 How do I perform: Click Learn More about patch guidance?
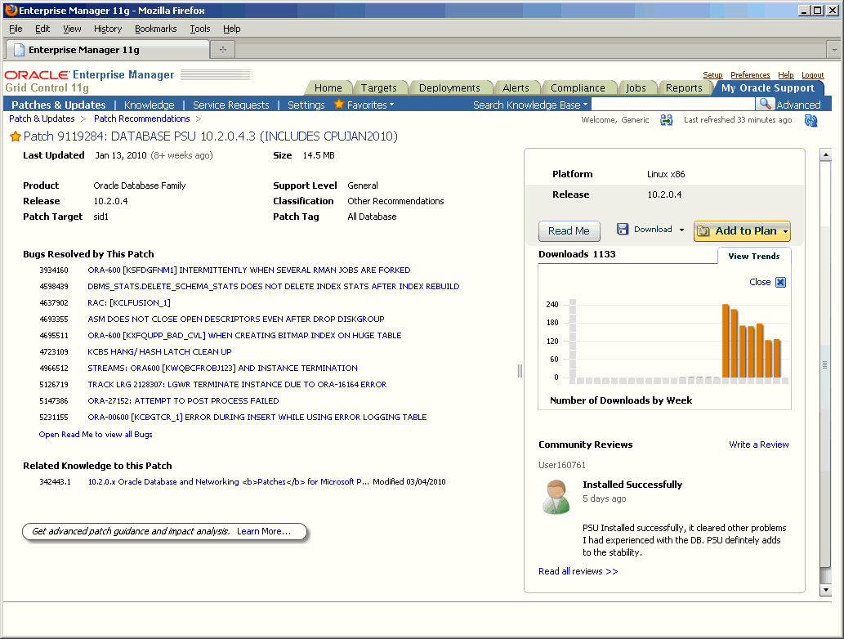(263, 531)
